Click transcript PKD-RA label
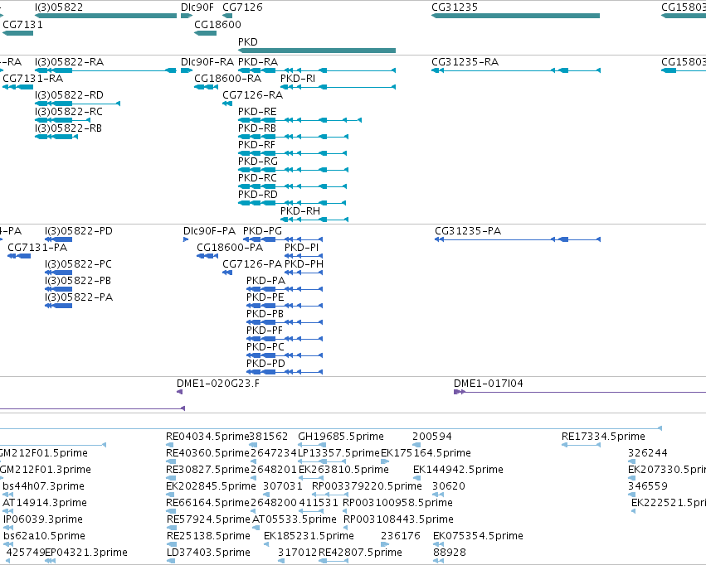The image size is (706, 565). point(258,61)
